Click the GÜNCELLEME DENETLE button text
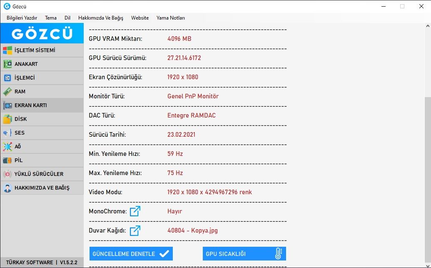Viewport: 431px width, 268px height. tap(124, 254)
